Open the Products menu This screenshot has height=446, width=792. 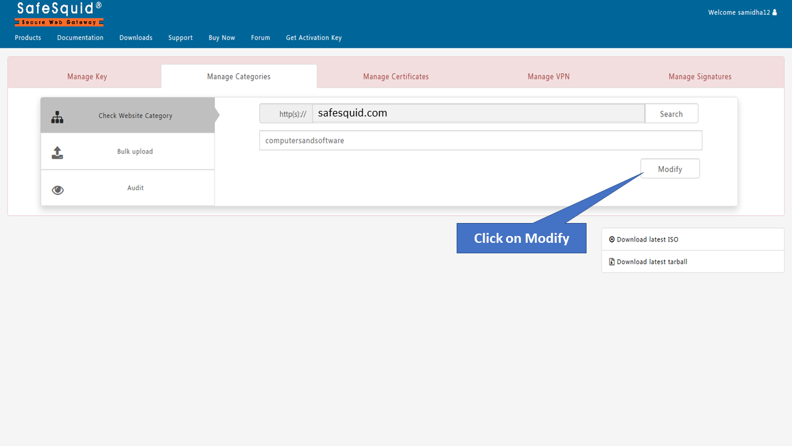click(28, 38)
